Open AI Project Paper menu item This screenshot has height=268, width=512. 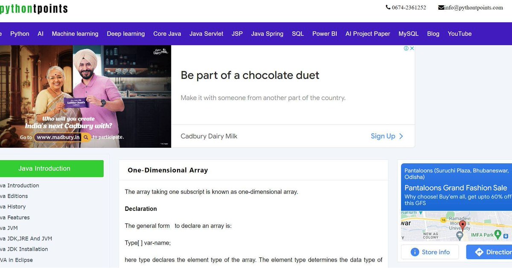point(368,34)
